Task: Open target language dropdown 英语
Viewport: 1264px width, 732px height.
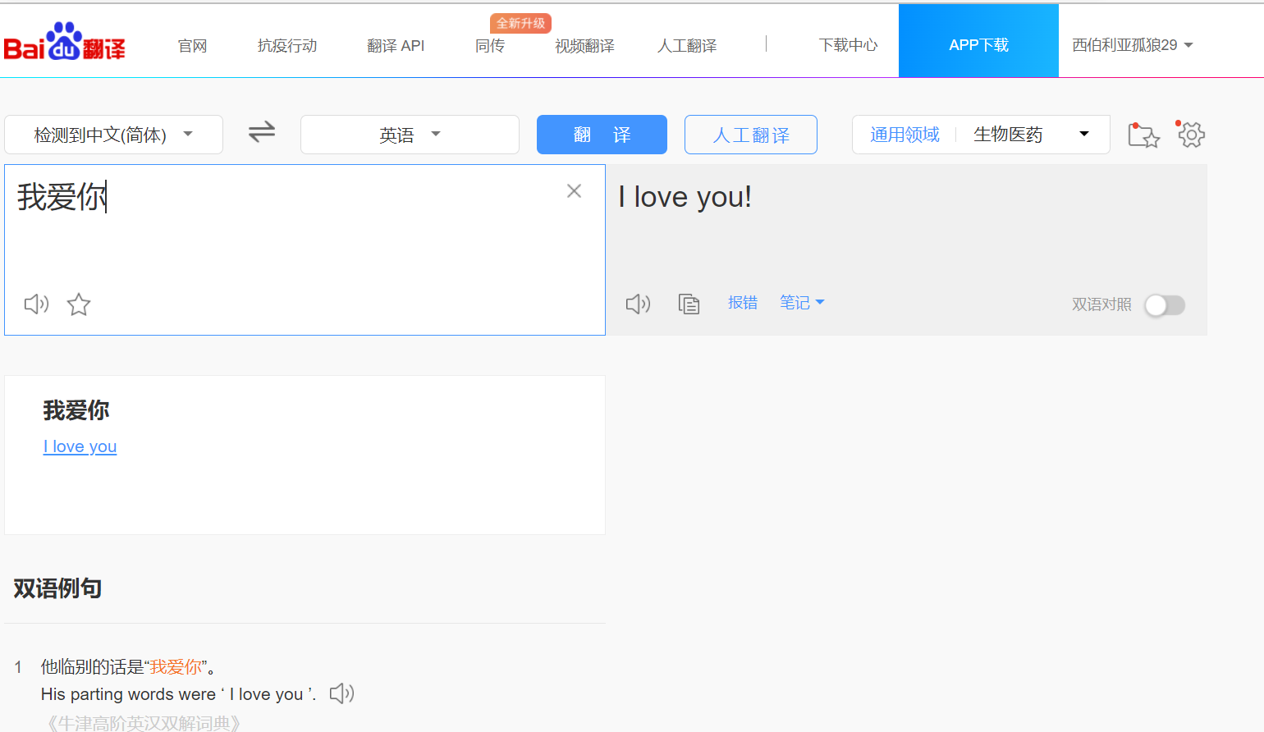Action: tap(410, 135)
